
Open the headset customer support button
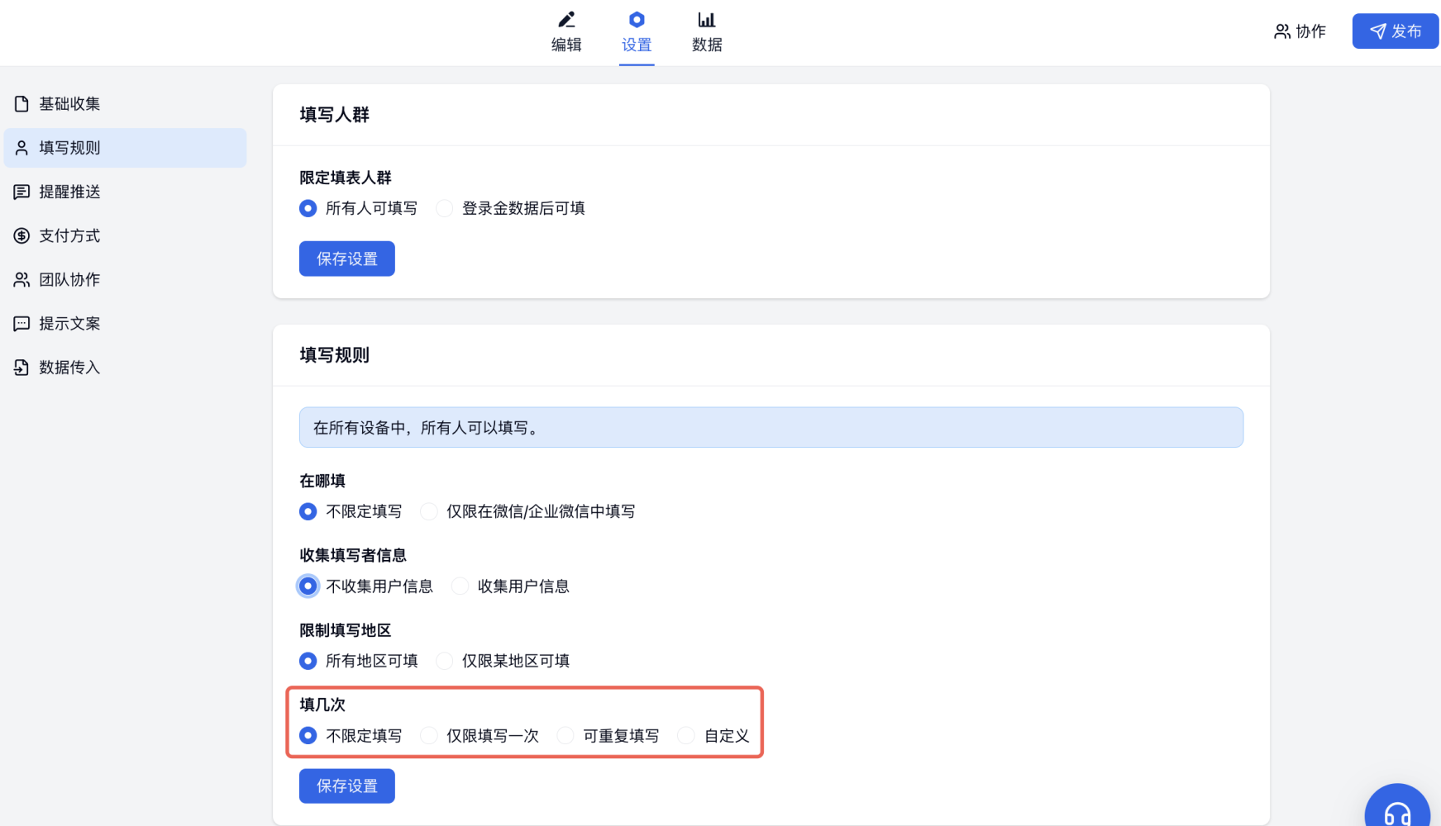point(1397,805)
